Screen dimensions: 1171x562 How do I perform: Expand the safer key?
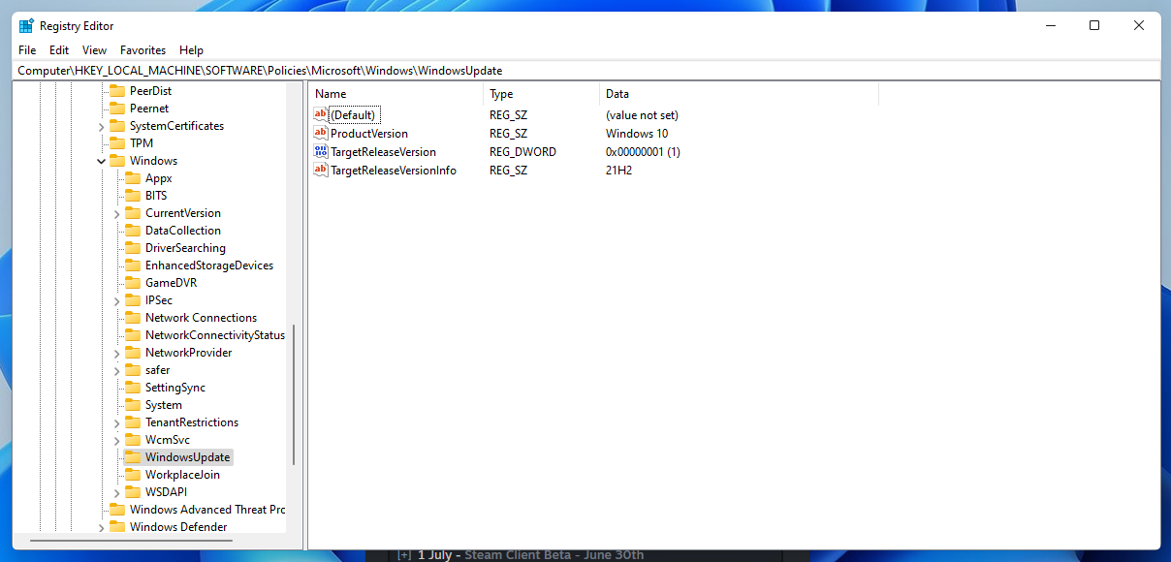point(117,370)
